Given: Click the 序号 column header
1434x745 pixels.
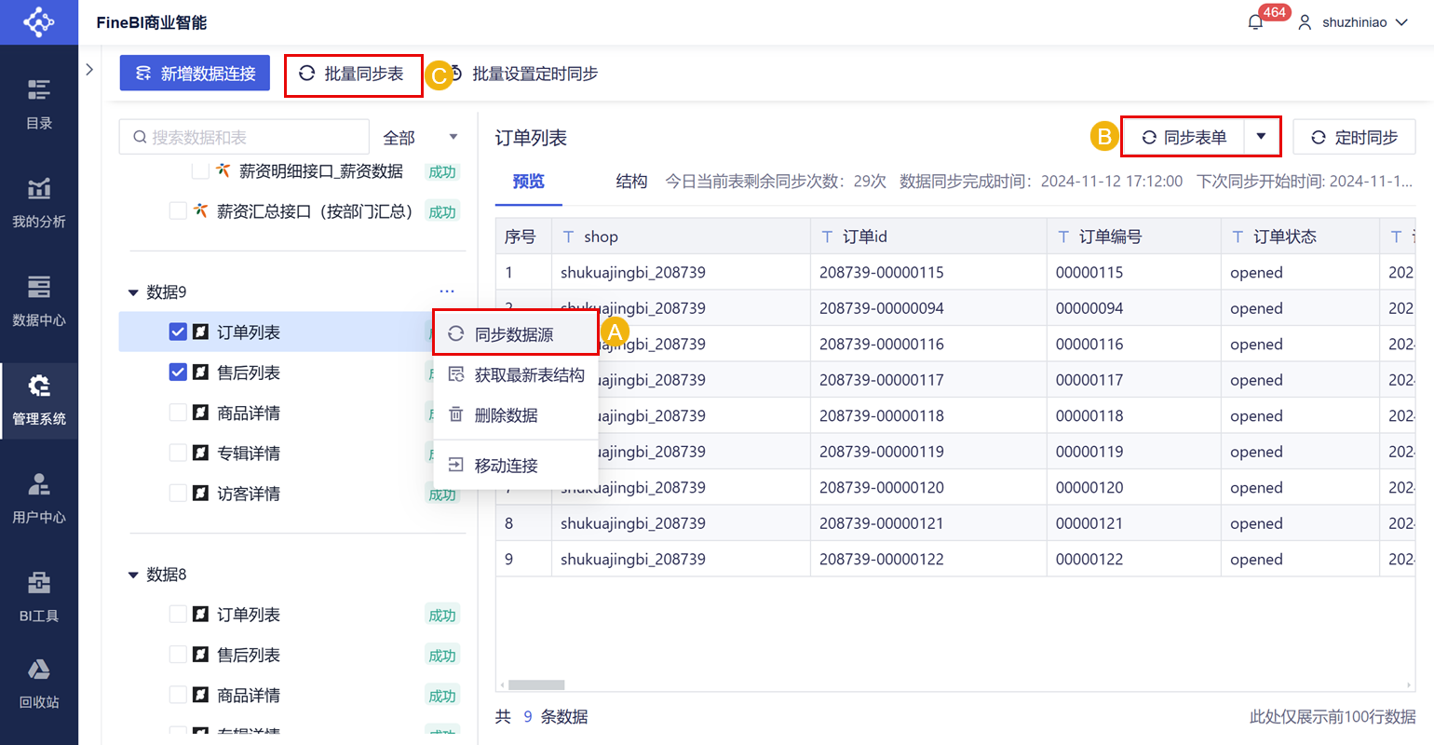Looking at the screenshot, I should 523,237.
